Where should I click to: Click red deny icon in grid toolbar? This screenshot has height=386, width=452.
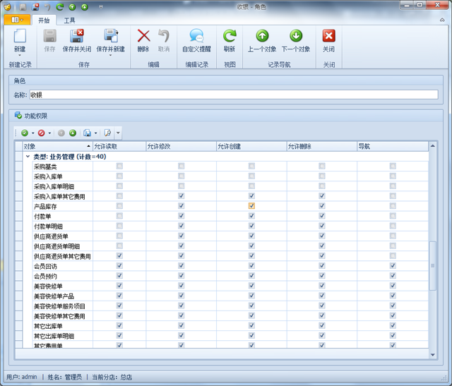tap(42, 133)
